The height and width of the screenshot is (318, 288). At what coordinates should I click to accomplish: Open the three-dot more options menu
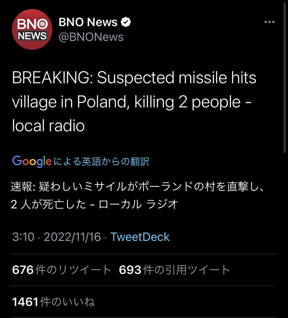pyautogui.click(x=269, y=22)
